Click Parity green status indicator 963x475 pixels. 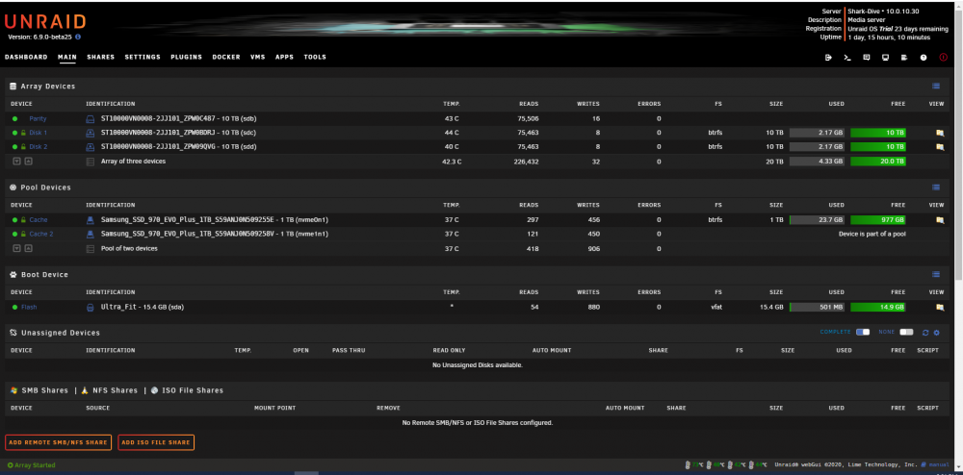click(14, 118)
